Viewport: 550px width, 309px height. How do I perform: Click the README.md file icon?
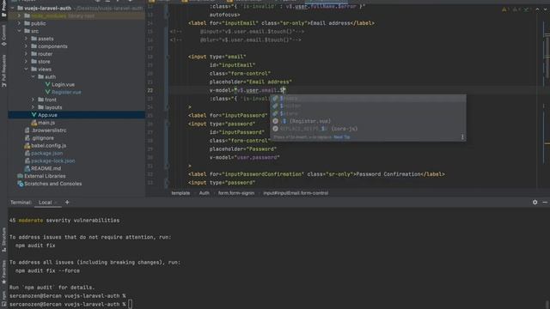click(x=27, y=168)
